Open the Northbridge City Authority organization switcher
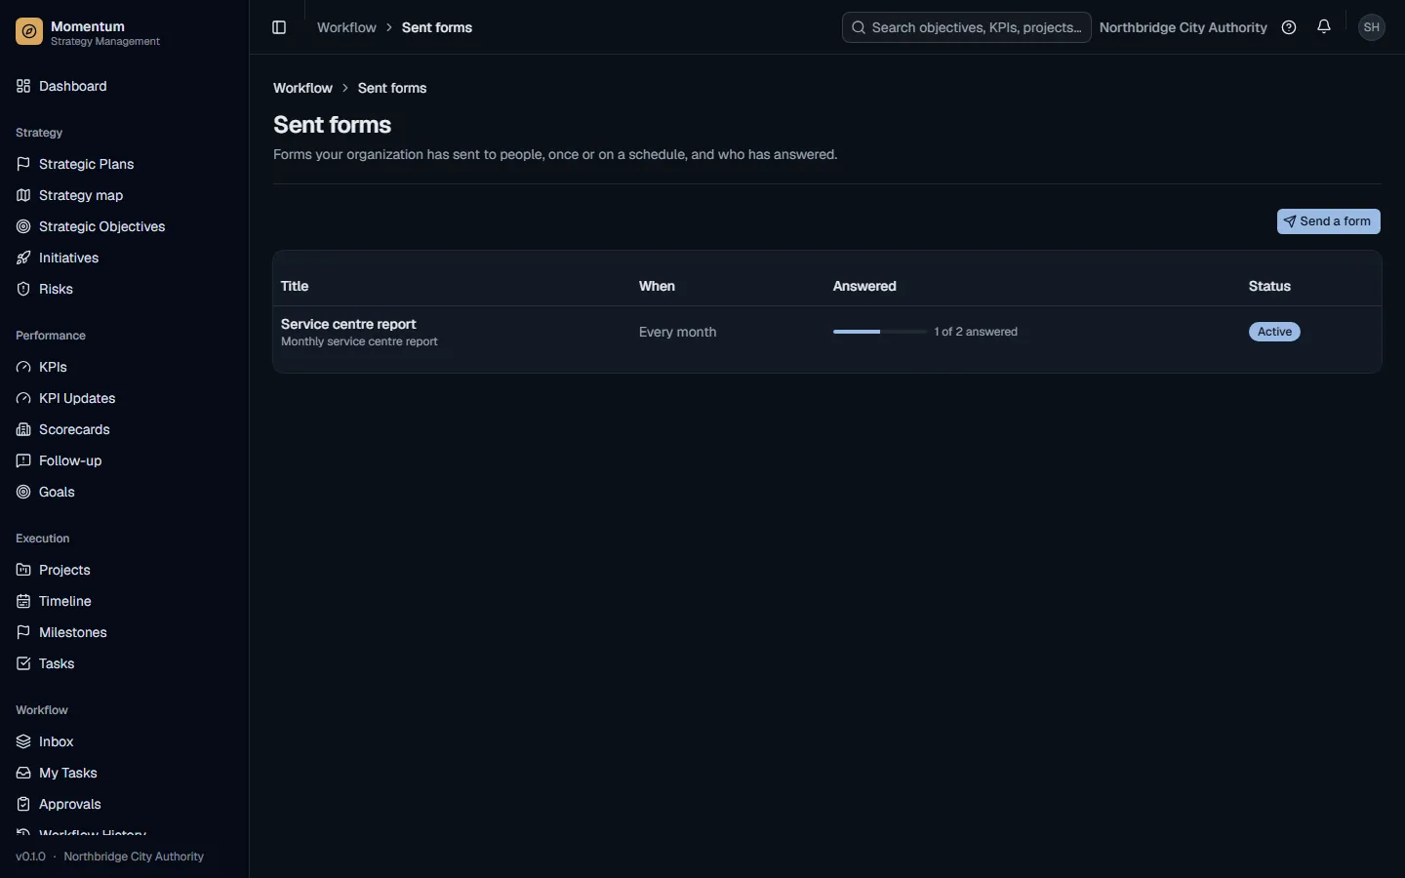The width and height of the screenshot is (1405, 878). (1183, 27)
